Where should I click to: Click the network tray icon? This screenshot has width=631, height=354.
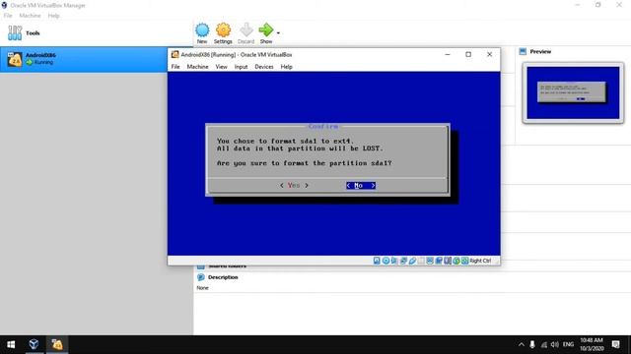(544, 344)
